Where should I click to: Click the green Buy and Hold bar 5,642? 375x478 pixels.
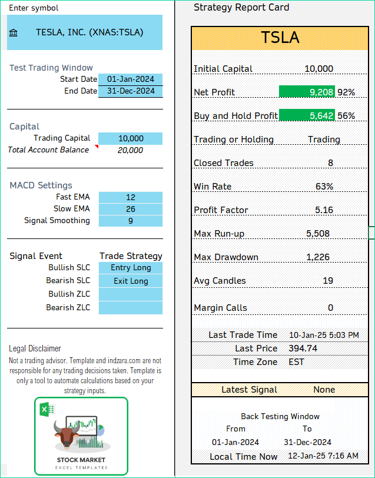(307, 115)
